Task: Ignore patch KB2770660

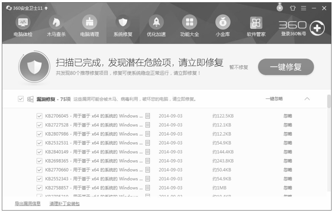Action: [288, 170]
